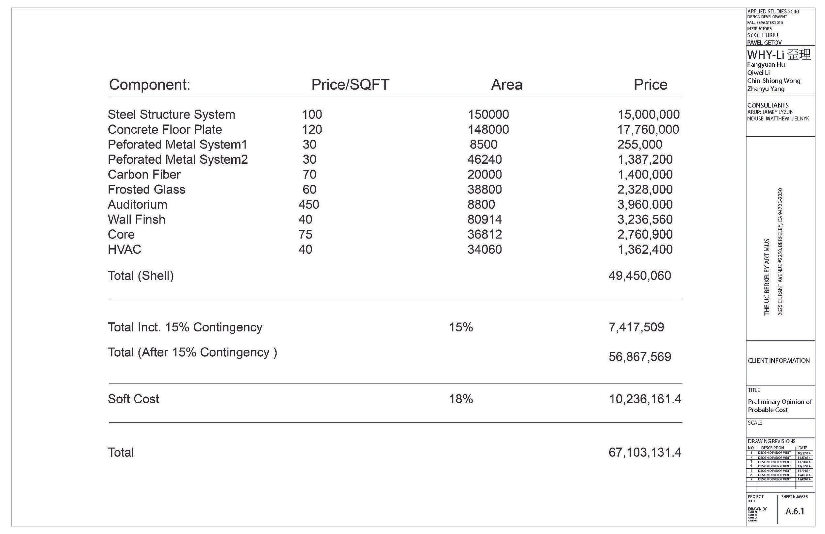This screenshot has height=534, width=825.
Task: Click the Auditorium price per sqft 450
Action: click(x=309, y=205)
